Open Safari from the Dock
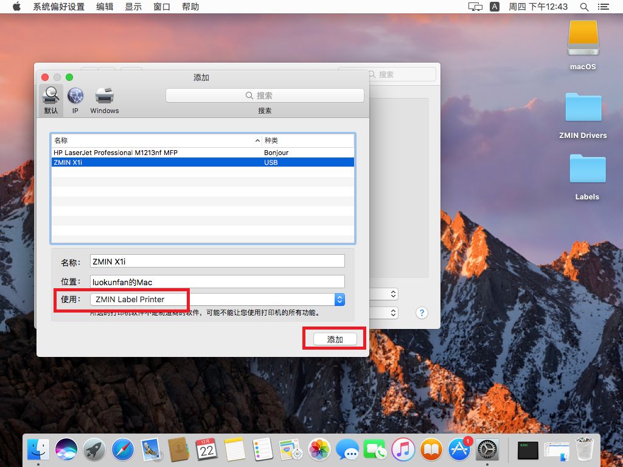 (x=122, y=450)
